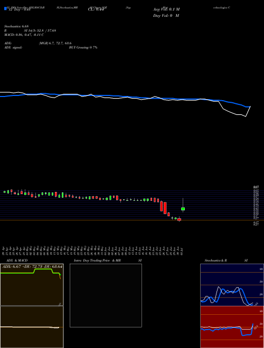Click the last green candlestick with long wick
This screenshot has height=348, width=264.
coord(183,208)
